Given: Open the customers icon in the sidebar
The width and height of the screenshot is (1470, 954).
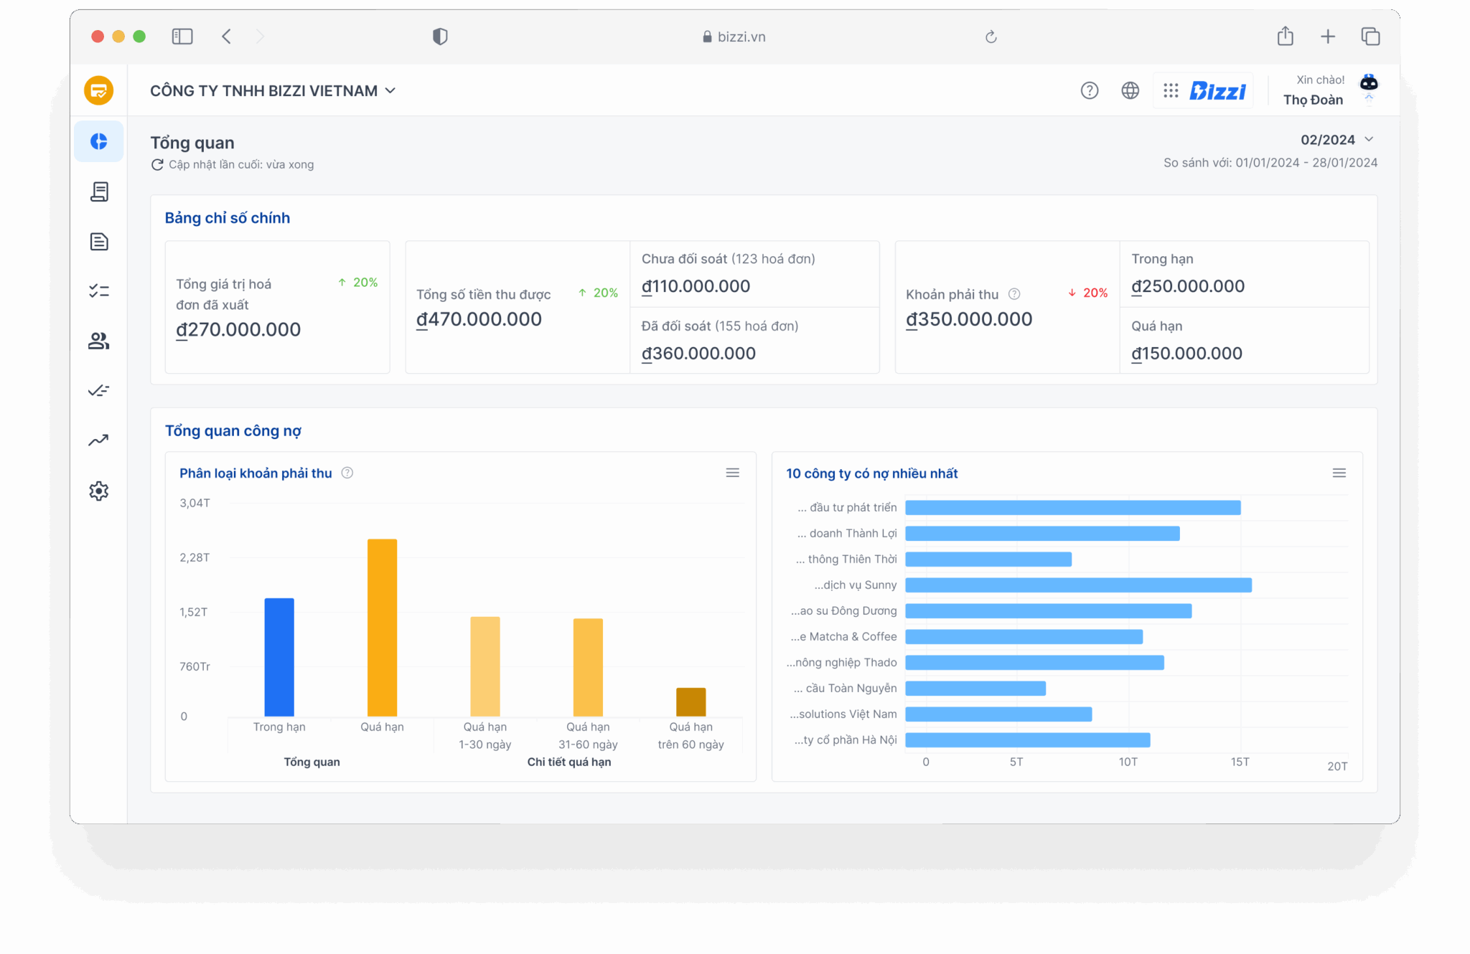Looking at the screenshot, I should click(99, 341).
